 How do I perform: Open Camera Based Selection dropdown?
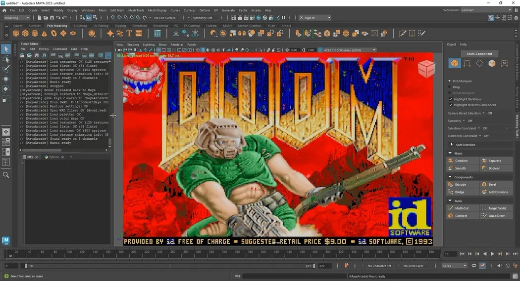click(483, 113)
